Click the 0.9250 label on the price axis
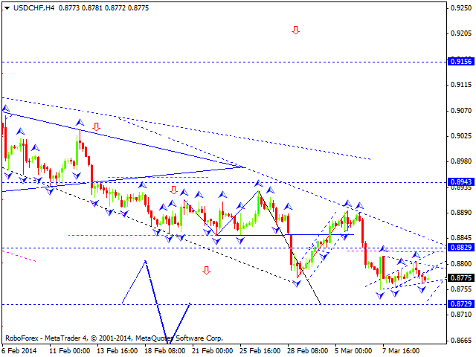Screen dimensions: 476x357 click(x=458, y=8)
